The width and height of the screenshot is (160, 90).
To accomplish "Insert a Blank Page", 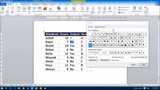I will (x=7, y=10).
